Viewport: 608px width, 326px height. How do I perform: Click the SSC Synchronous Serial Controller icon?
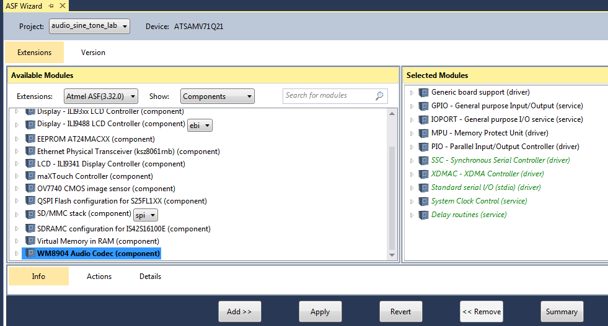[424, 160]
